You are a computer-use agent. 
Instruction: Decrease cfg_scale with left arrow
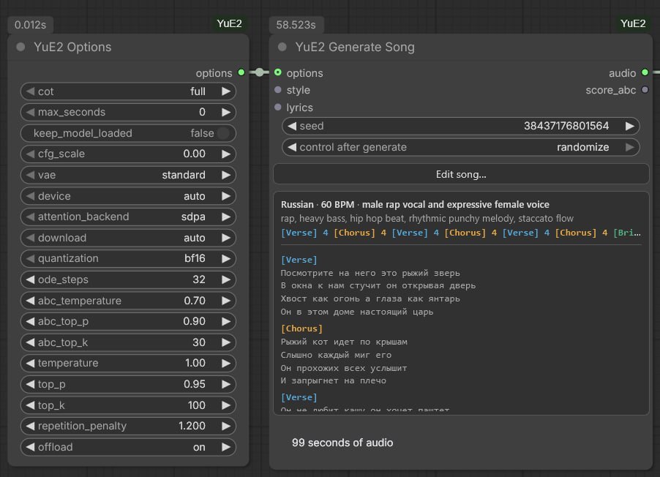tap(30, 154)
